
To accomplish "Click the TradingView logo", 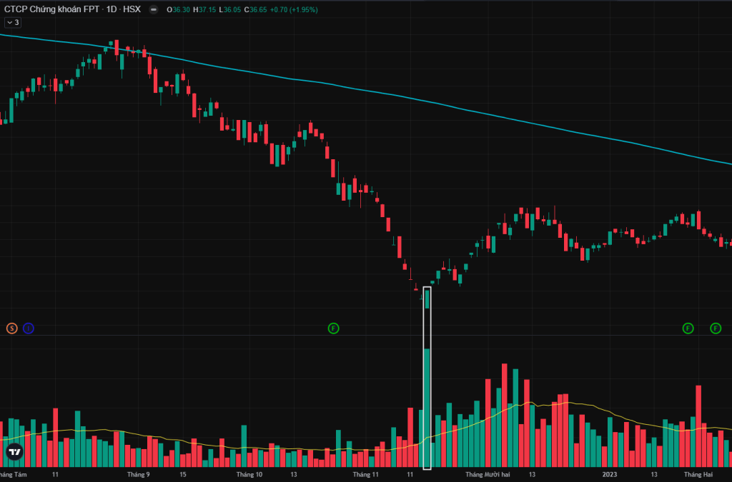I will pyautogui.click(x=14, y=451).
